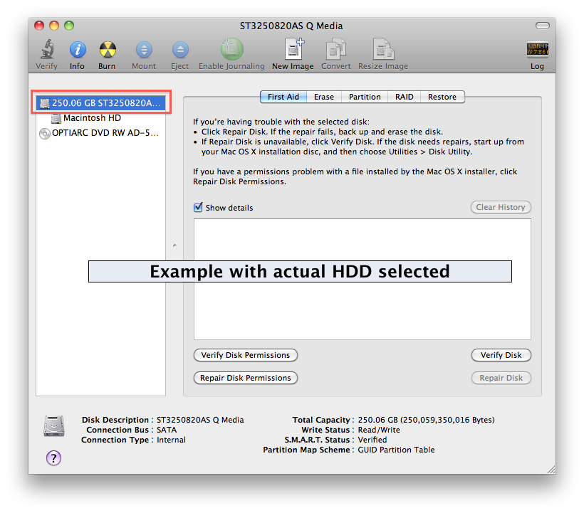Switch to the First Aid tab
The height and width of the screenshot is (513, 584).
coord(283,97)
